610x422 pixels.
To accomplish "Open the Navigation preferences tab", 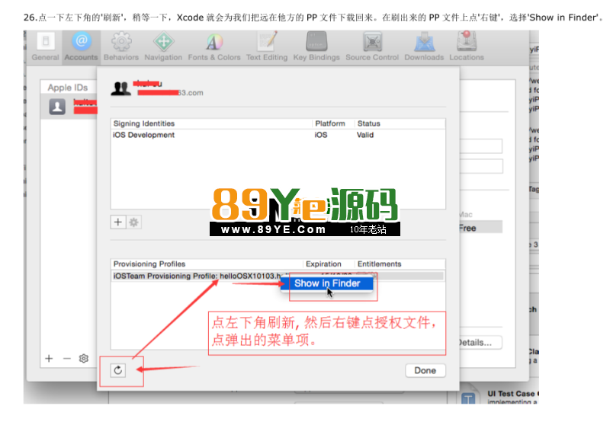I will tap(163, 47).
